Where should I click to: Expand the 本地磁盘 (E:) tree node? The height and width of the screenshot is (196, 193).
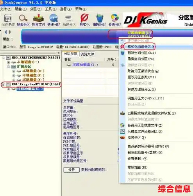pyautogui.click(x=14, y=76)
